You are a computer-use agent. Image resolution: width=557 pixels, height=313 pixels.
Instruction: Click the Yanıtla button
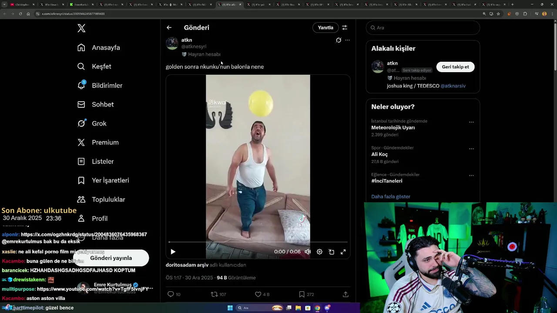coord(325,27)
